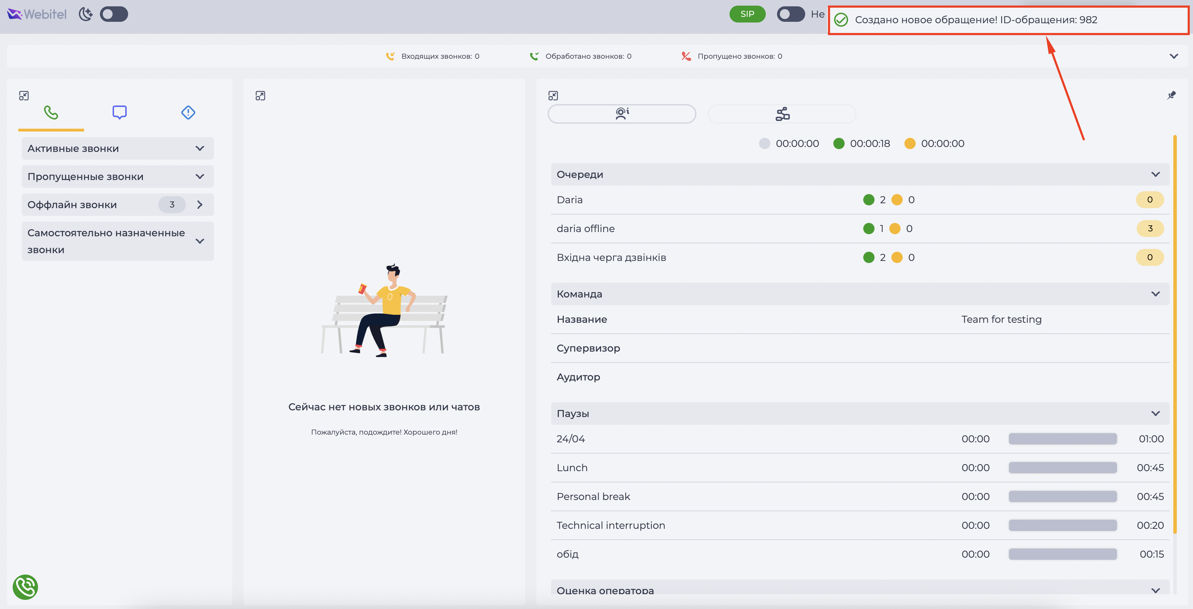The width and height of the screenshot is (1193, 609).
Task: Open the calls tab with phone icon
Action: coord(51,113)
